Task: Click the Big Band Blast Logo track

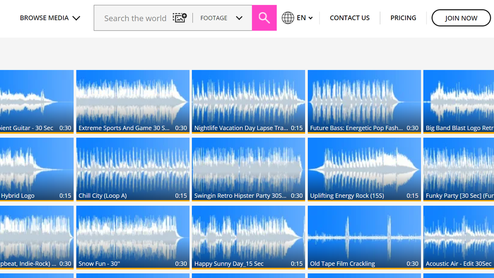Action: coord(459,101)
